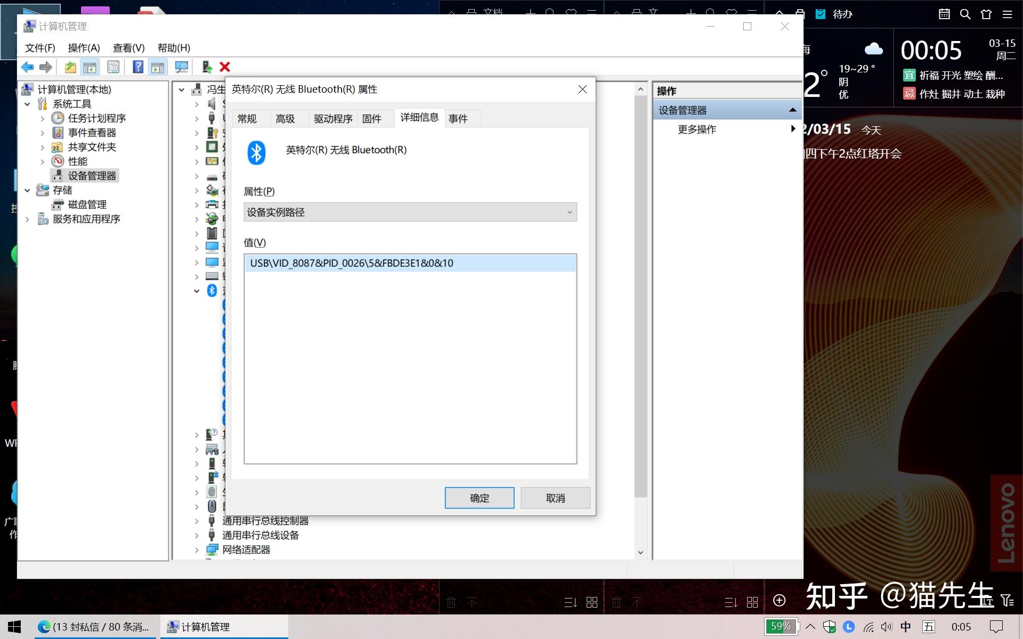This screenshot has width=1023, height=639.
Task: Select 磁盘管理 in the left tree
Action: [87, 204]
